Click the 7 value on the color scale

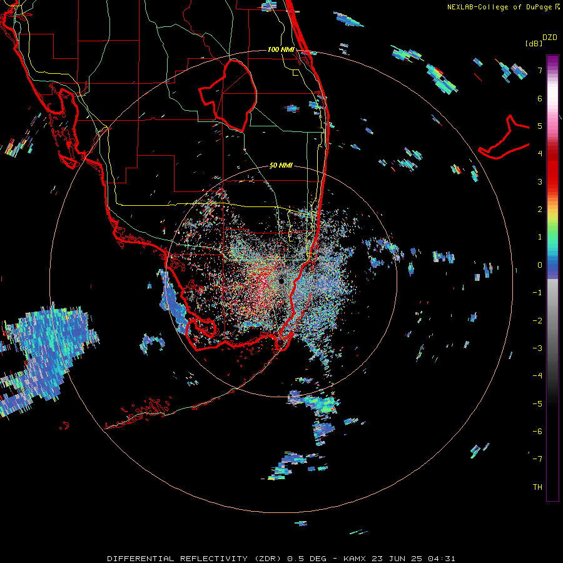point(540,70)
